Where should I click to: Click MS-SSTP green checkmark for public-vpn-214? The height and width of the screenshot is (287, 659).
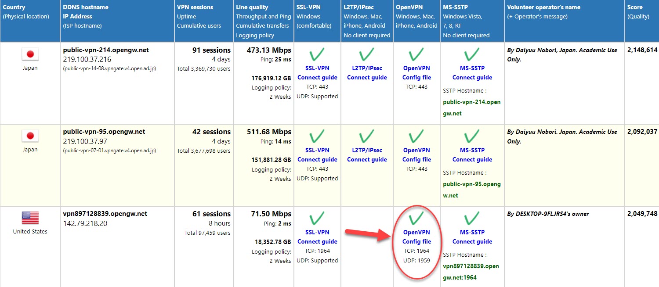[472, 55]
